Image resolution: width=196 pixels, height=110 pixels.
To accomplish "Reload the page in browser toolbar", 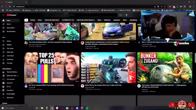I will point(9,6).
